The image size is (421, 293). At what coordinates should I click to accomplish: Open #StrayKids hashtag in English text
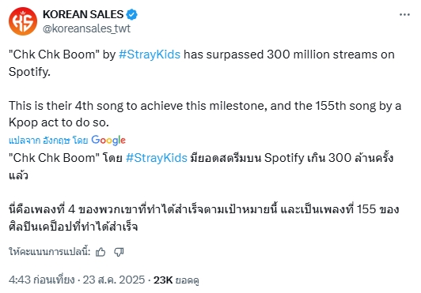pyautogui.click(x=150, y=54)
